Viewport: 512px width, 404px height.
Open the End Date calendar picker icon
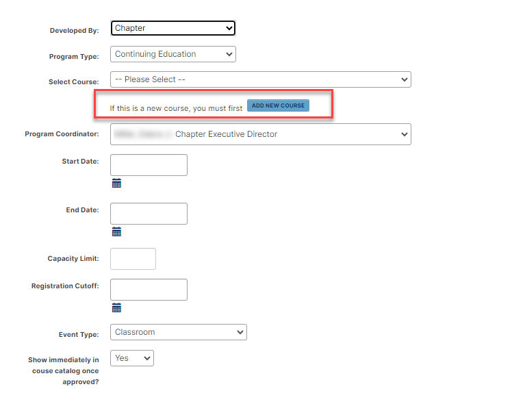tap(116, 231)
